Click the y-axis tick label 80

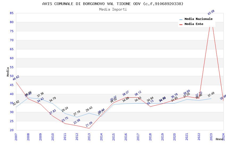(12, 22)
